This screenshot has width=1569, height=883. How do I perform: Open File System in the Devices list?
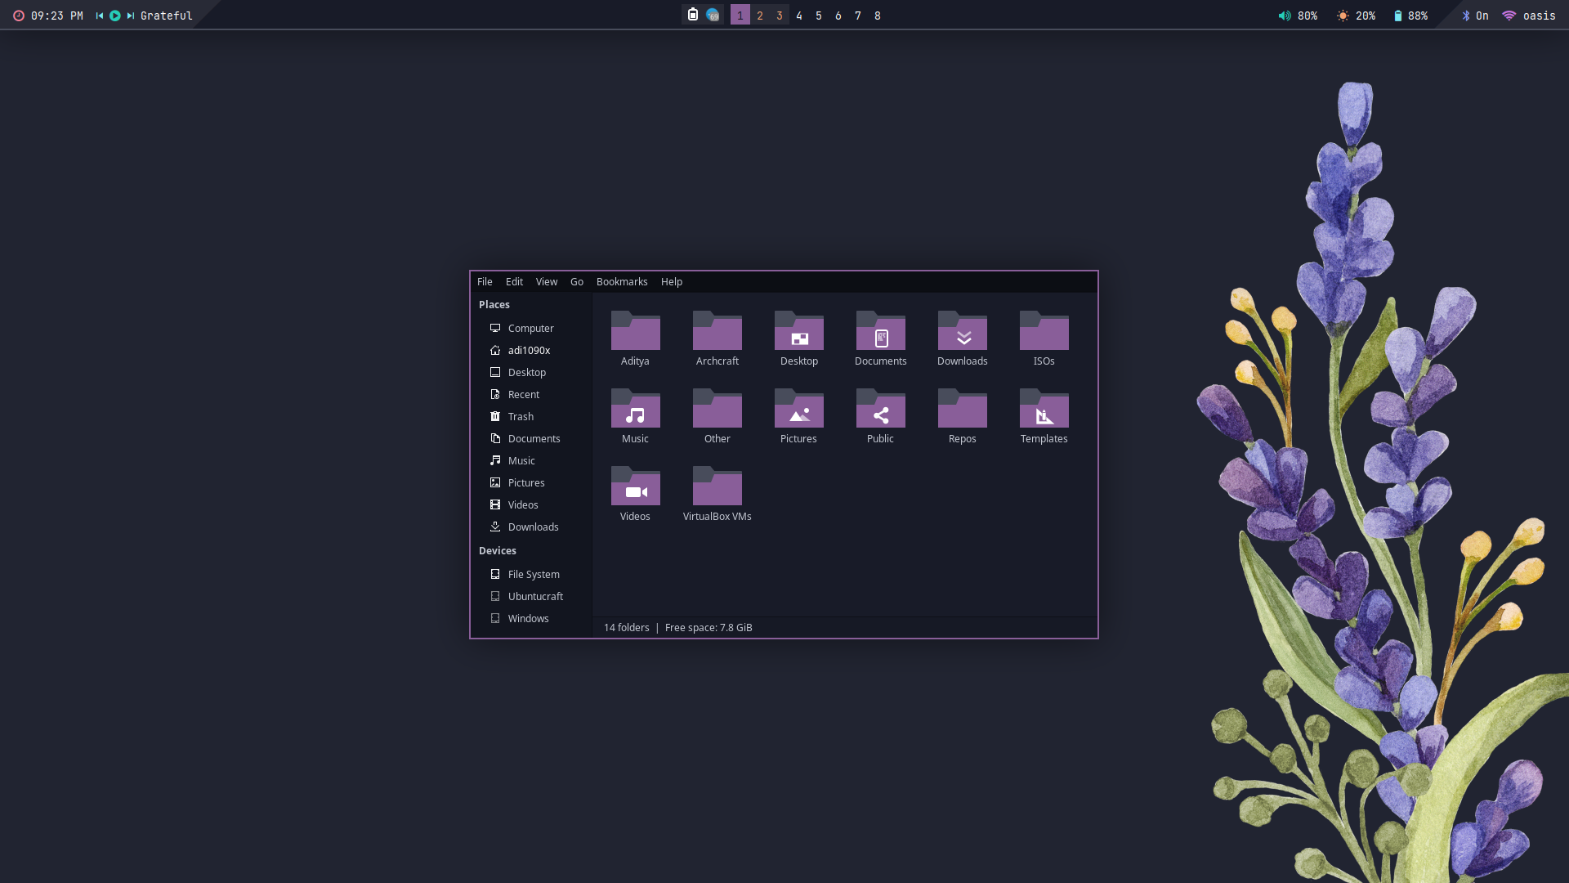(x=533, y=574)
